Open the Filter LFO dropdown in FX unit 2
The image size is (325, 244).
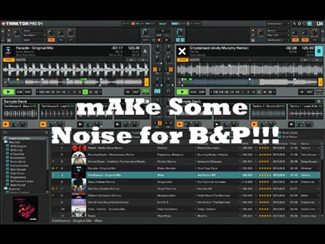point(278,35)
